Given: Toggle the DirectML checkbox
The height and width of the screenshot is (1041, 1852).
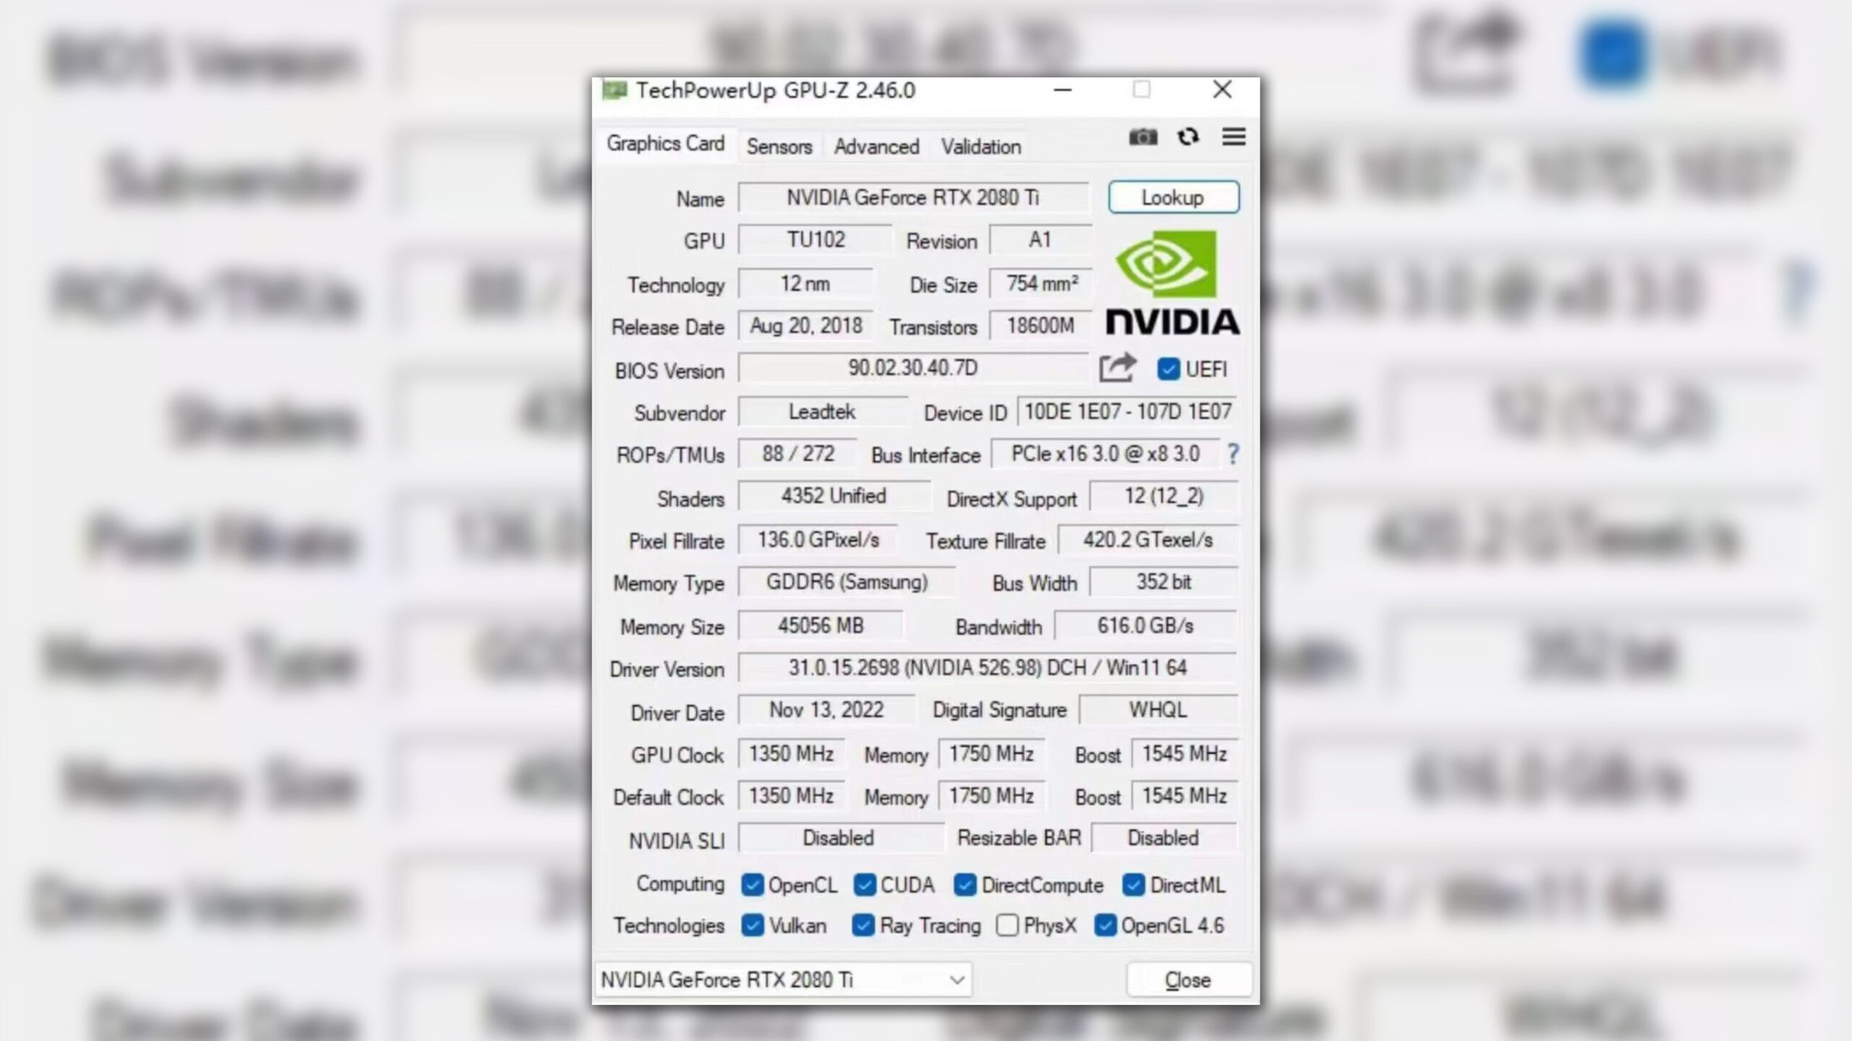Looking at the screenshot, I should coord(1134,885).
